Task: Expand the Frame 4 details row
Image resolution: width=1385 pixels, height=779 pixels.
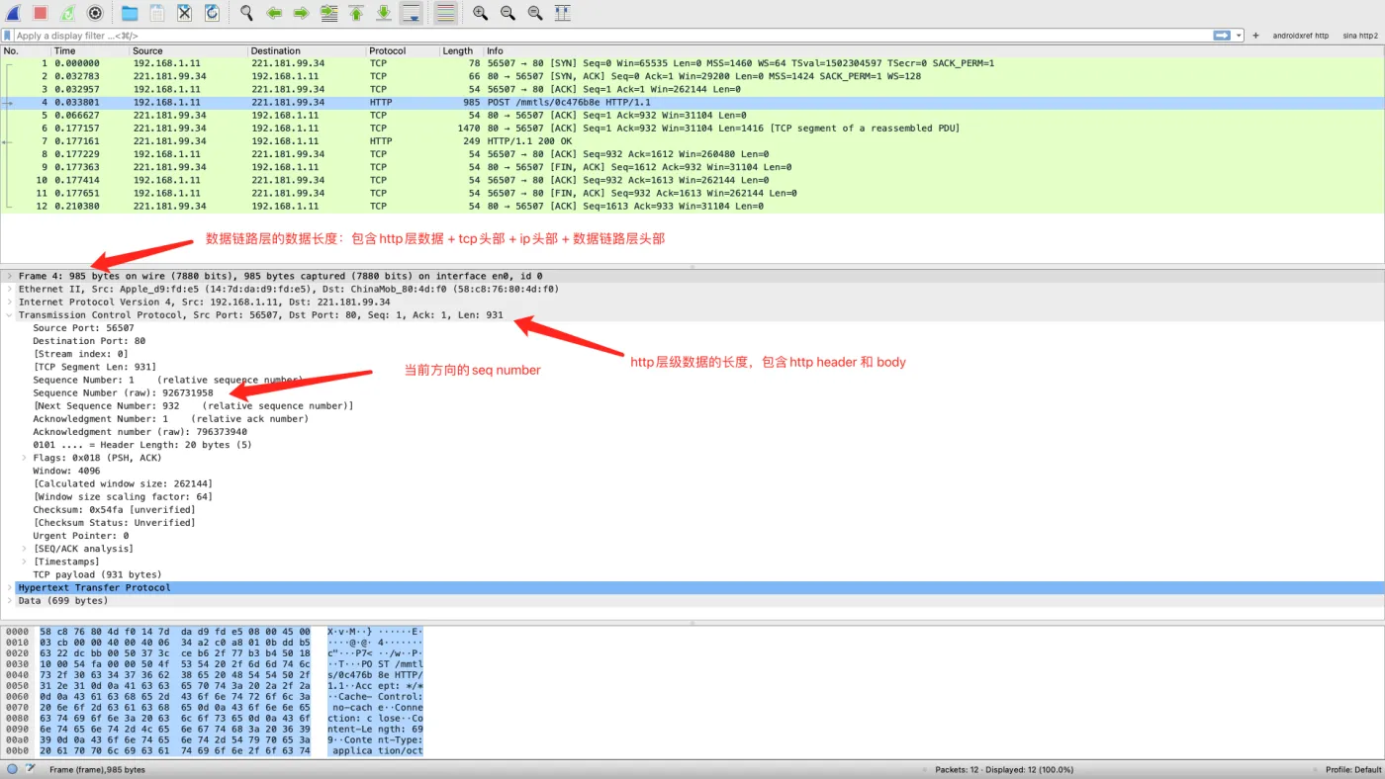Action: click(x=9, y=277)
